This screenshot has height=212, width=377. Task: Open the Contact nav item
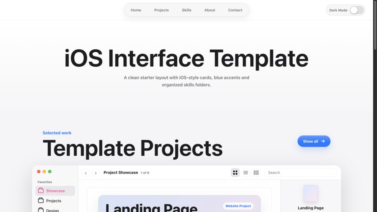[x=235, y=10]
